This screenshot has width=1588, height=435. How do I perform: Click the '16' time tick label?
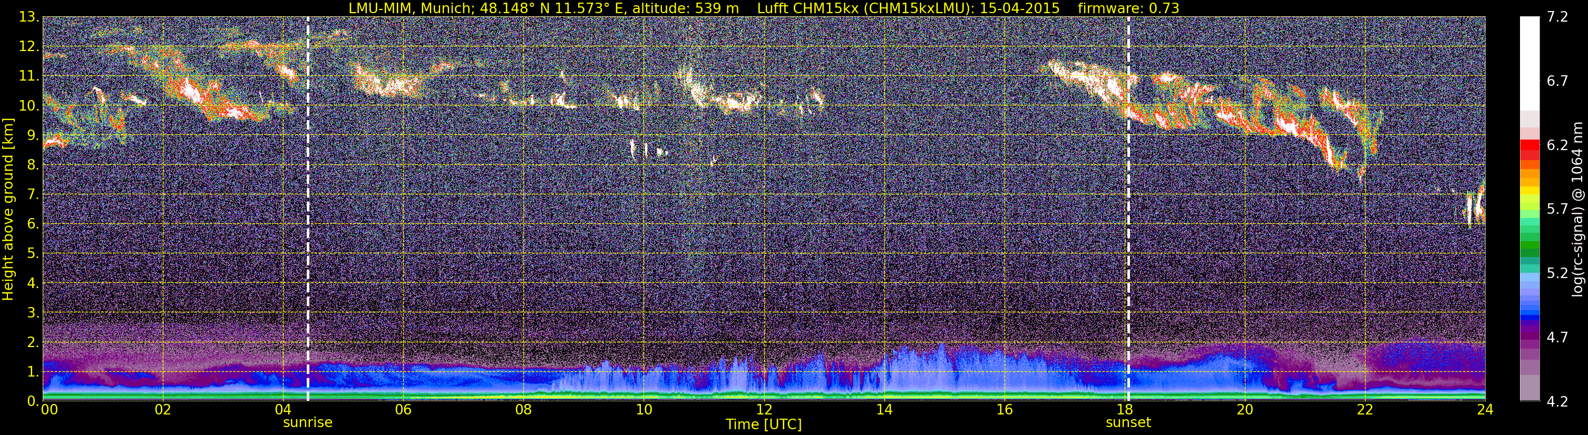tap(1004, 410)
